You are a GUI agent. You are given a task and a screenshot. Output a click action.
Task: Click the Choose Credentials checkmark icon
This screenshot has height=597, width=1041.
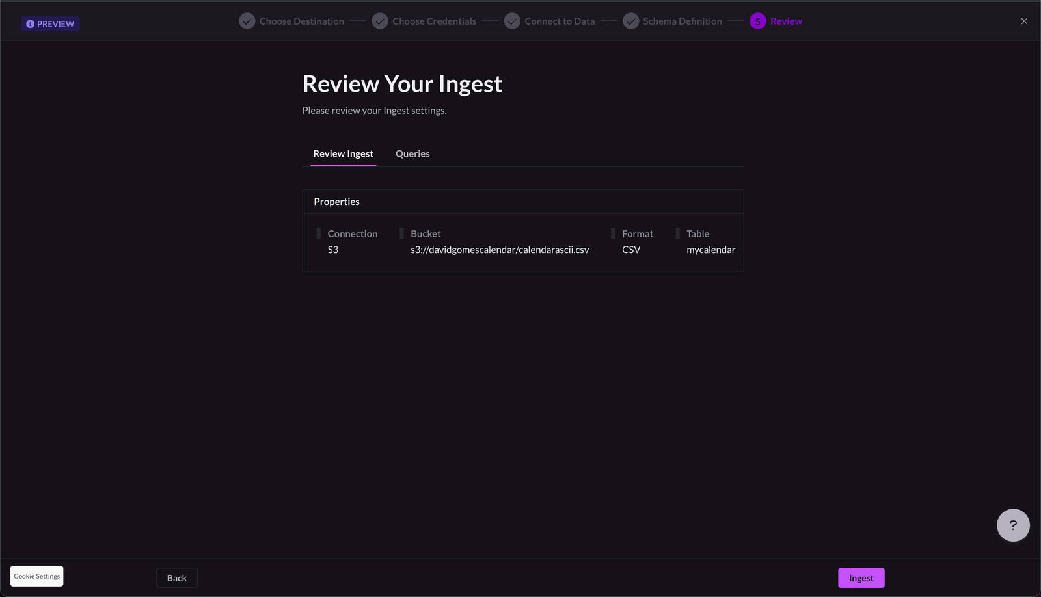(380, 21)
